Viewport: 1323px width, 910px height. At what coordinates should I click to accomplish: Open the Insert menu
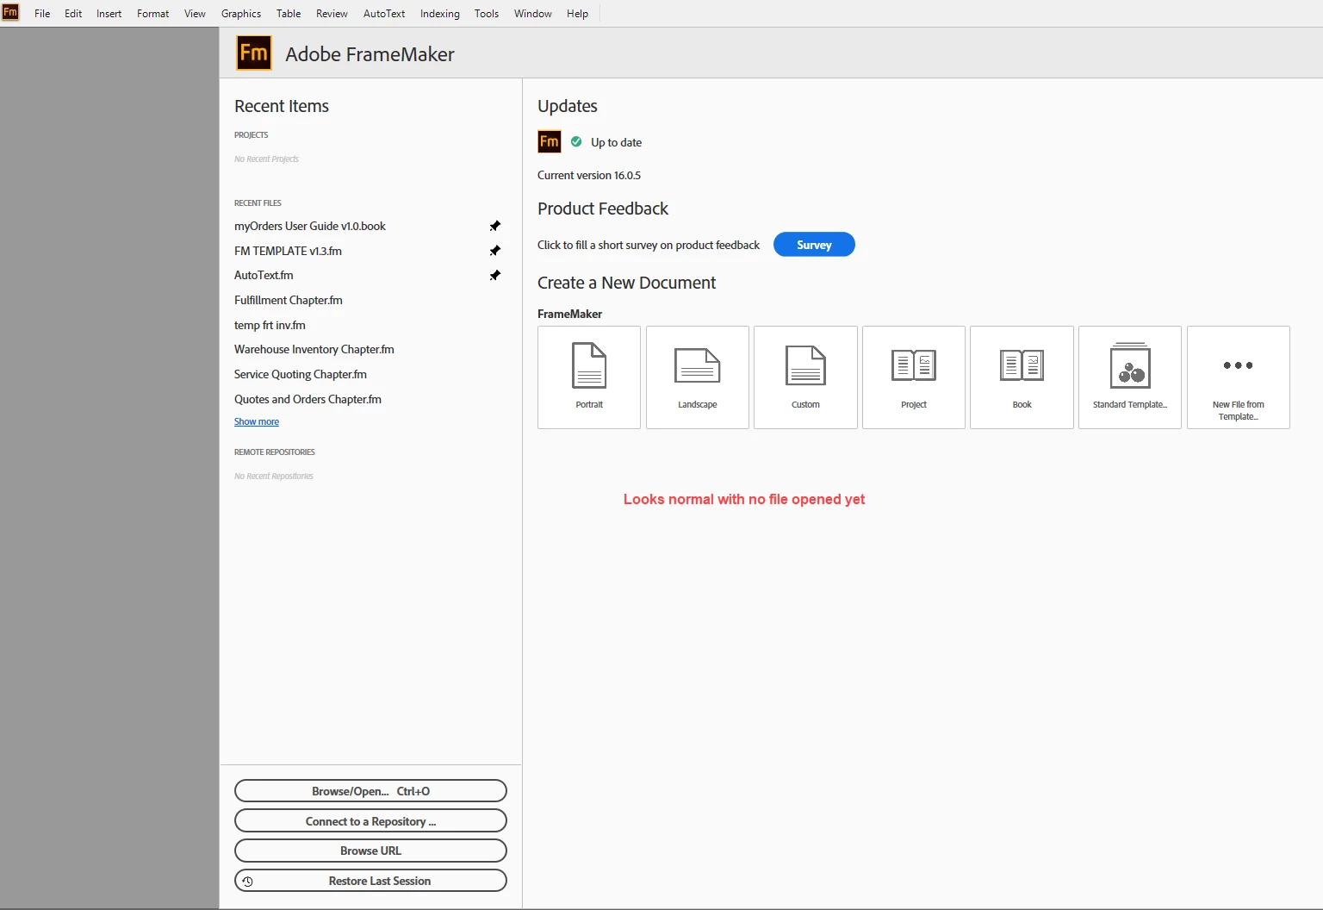(109, 14)
